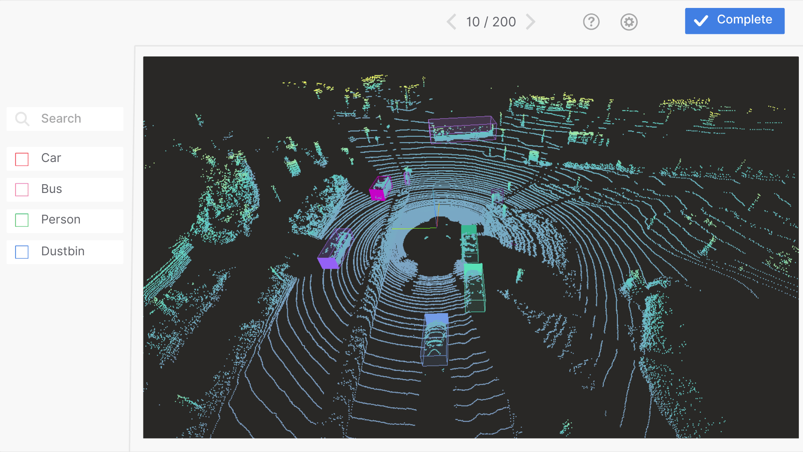Click the pink Bus color box
This screenshot has height=452, width=803.
(22, 190)
